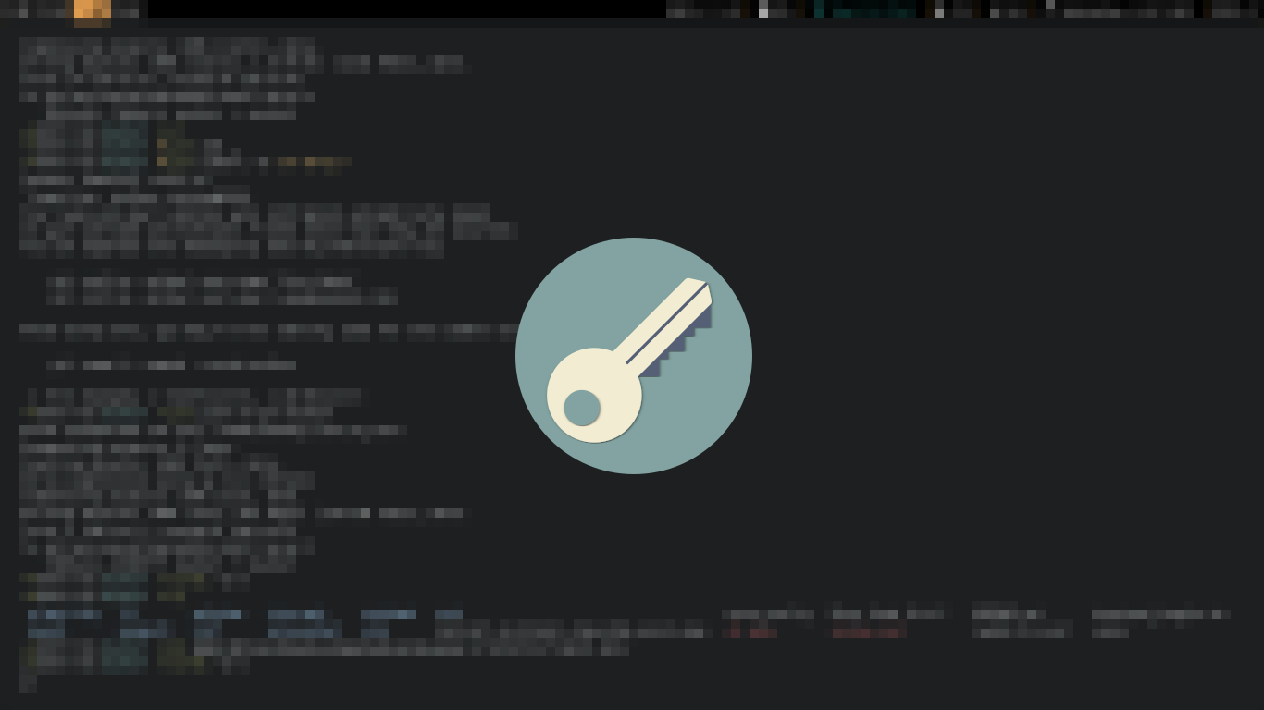Click the key lock icon in the center
Screen dimensions: 1264x710
(634, 356)
